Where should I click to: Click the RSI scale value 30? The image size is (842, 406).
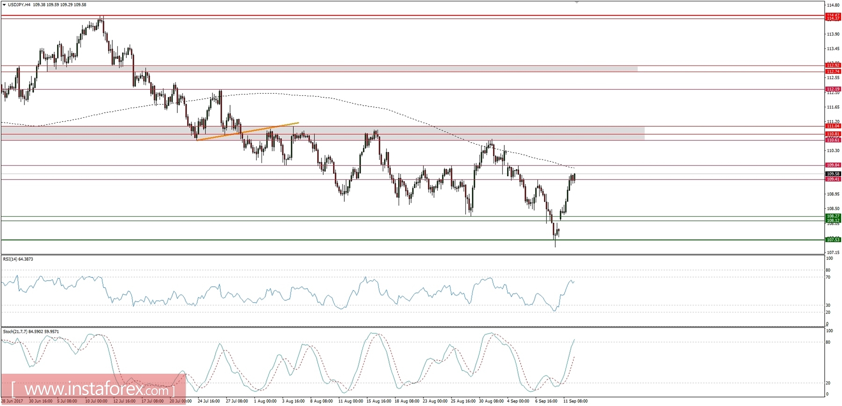click(828, 305)
